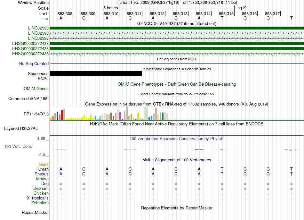
Task: Click the 'SNPs' track label
Action: (43, 79)
